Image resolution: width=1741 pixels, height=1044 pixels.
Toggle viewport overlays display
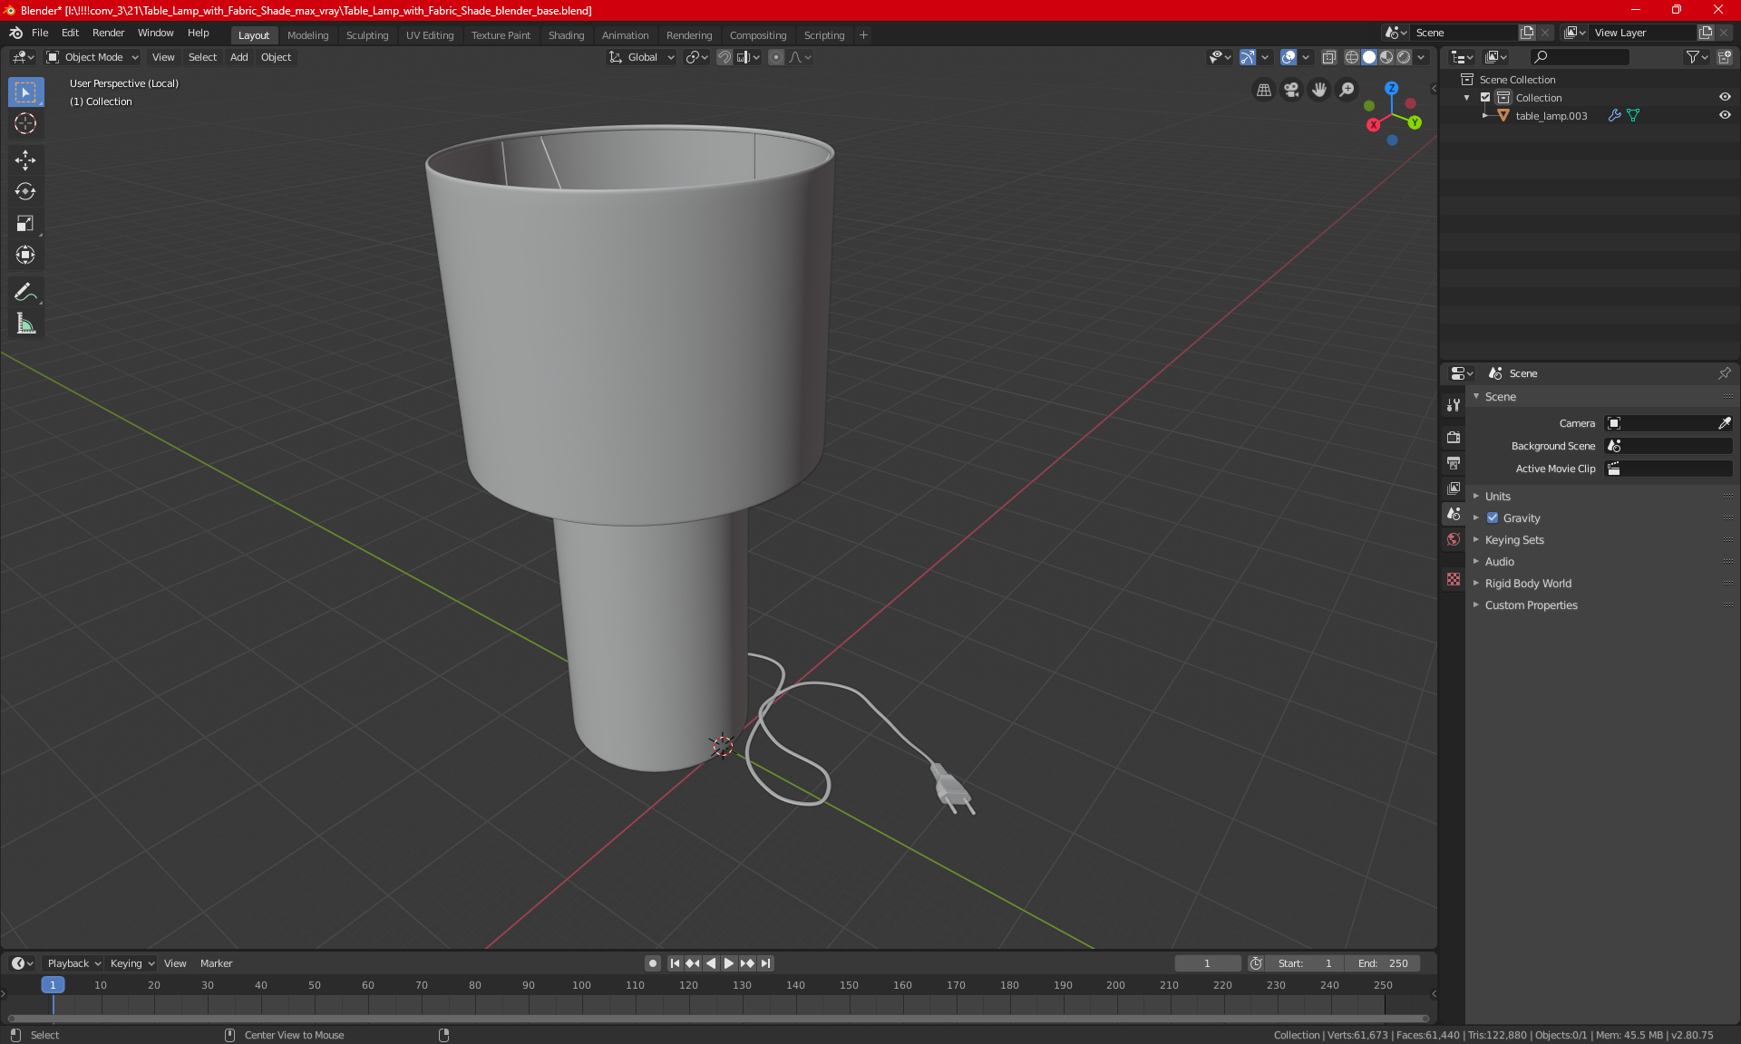1289,57
